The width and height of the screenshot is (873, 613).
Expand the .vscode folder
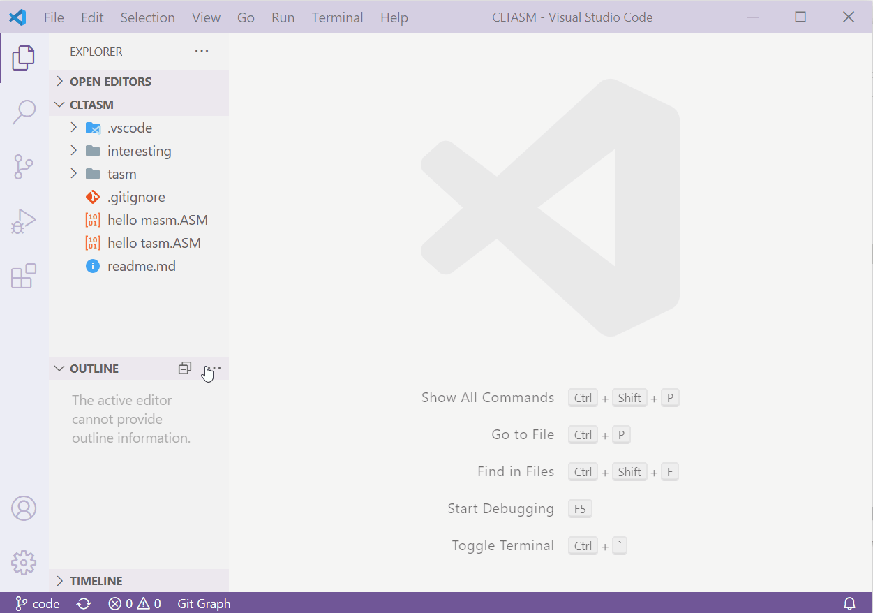[139, 128]
